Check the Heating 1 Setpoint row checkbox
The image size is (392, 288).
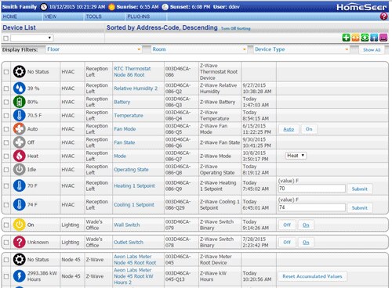(x=6, y=186)
